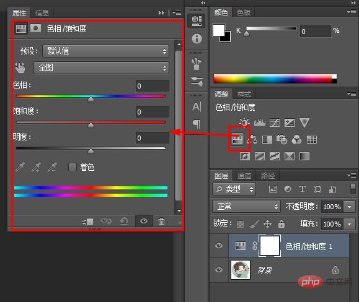Open the 全图 channel dropdown
The width and height of the screenshot is (359, 302).
click(101, 67)
